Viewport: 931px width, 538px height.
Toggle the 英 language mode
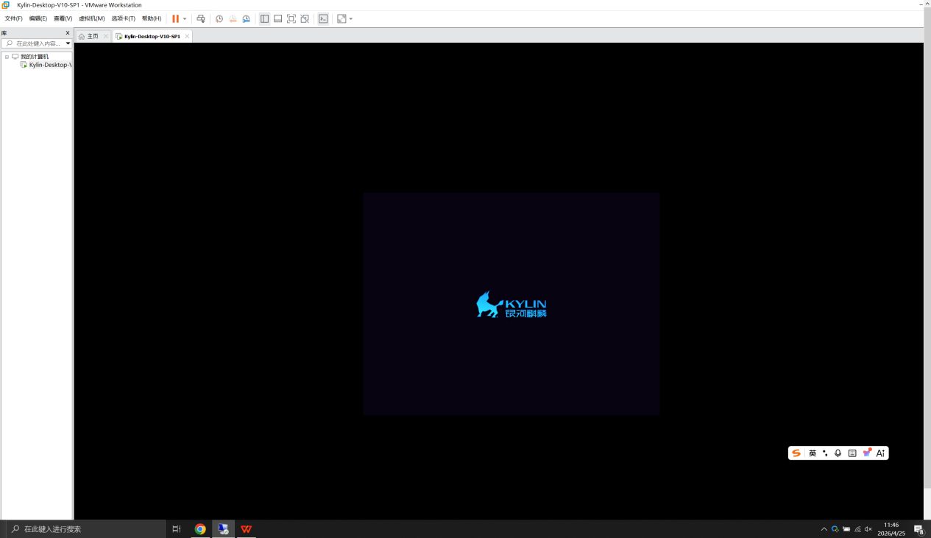point(813,453)
